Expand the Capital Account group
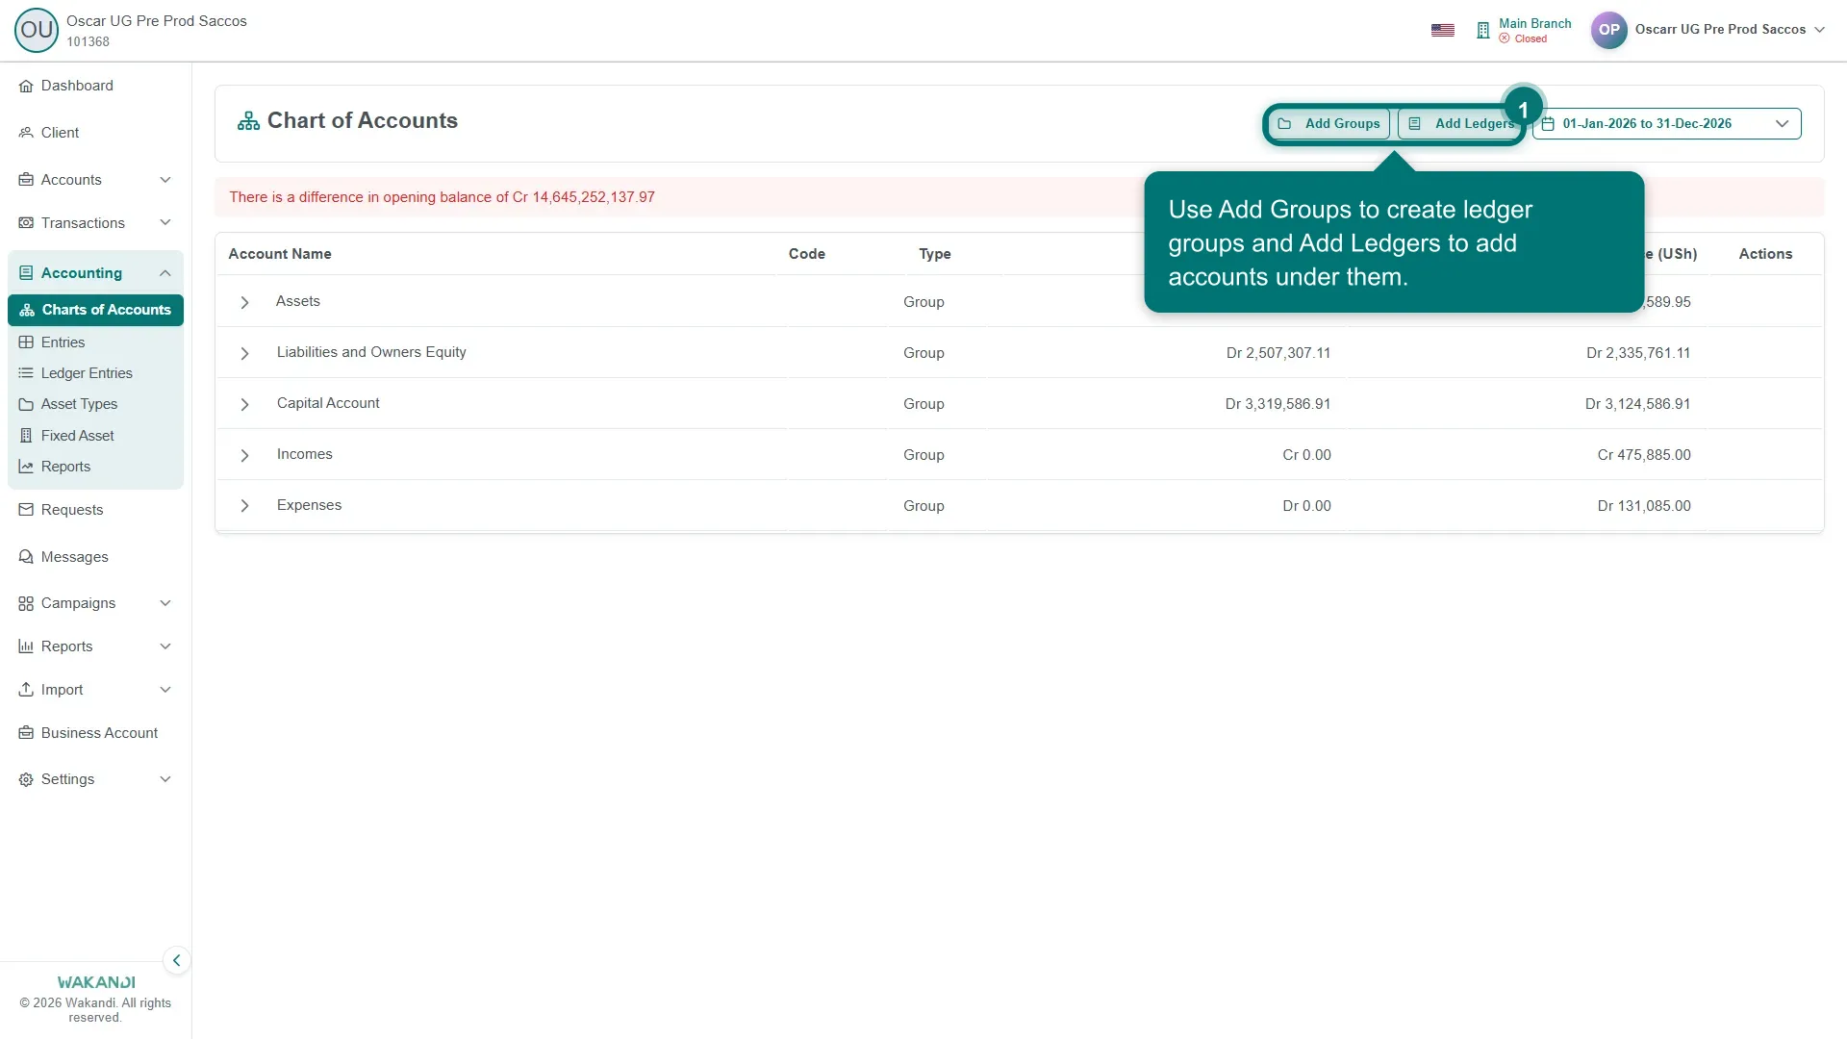The width and height of the screenshot is (1847, 1039). pos(245,404)
